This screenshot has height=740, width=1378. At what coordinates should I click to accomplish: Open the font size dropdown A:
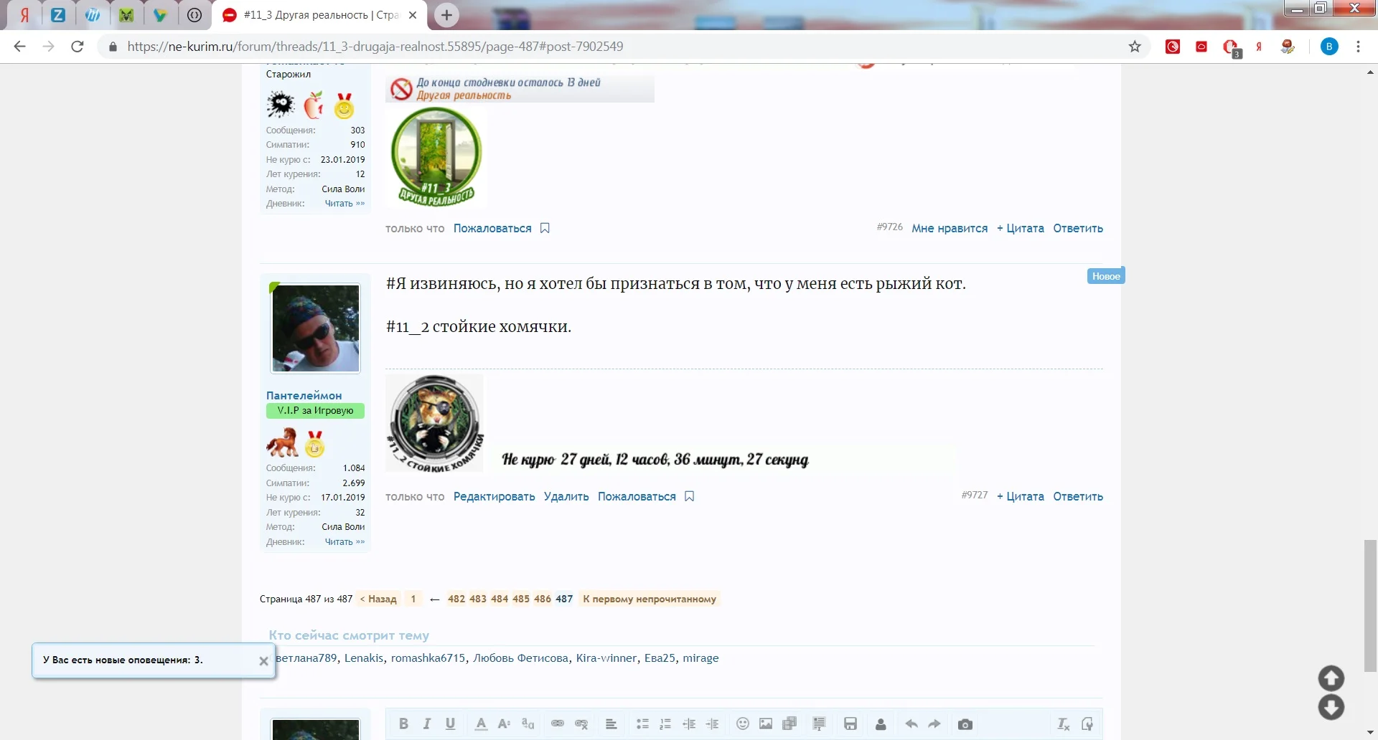coord(504,724)
